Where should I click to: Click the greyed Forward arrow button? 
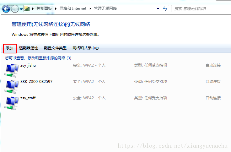point(15,9)
